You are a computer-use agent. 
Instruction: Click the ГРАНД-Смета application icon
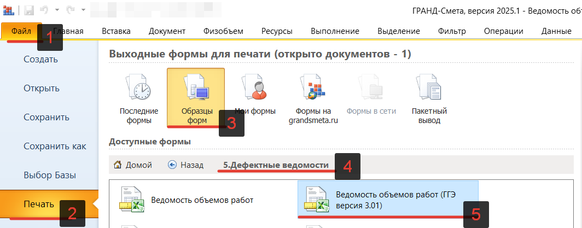8,10
